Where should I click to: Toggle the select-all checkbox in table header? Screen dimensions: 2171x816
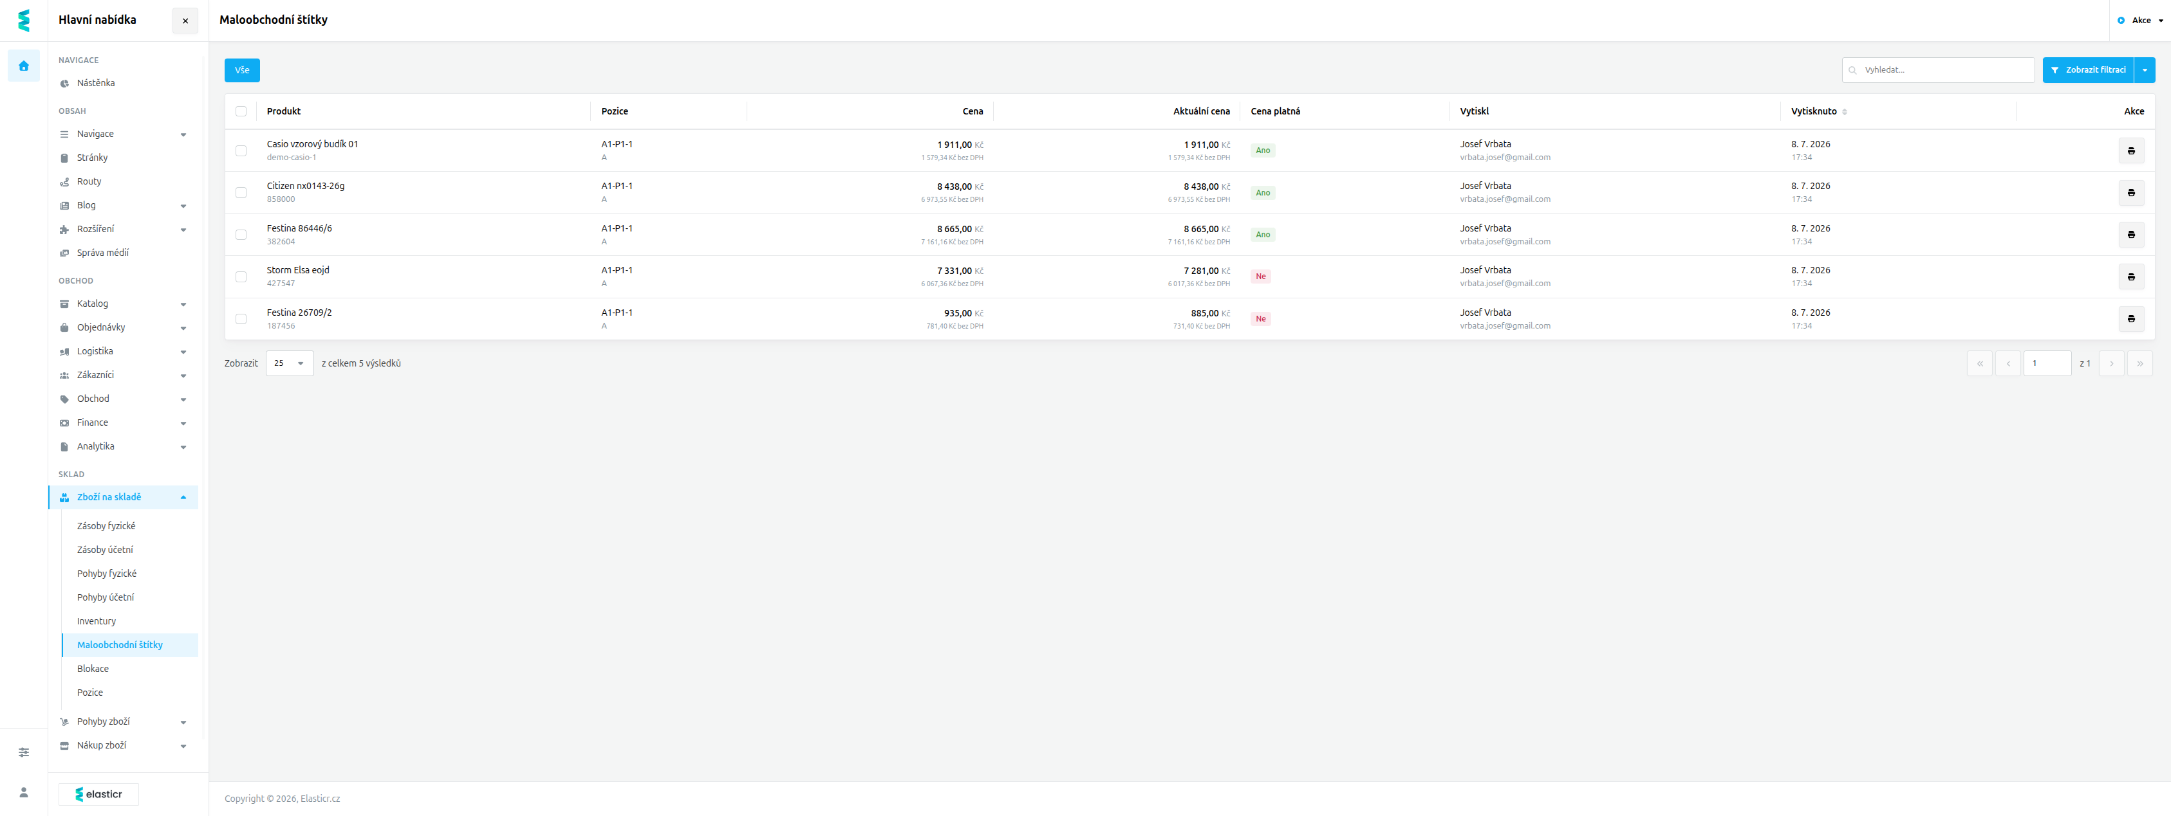241,111
